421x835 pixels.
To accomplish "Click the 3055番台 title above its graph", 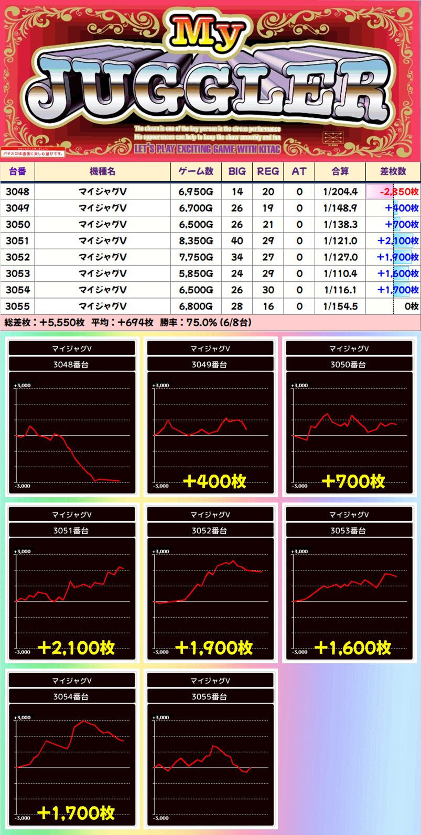I will (210, 697).
